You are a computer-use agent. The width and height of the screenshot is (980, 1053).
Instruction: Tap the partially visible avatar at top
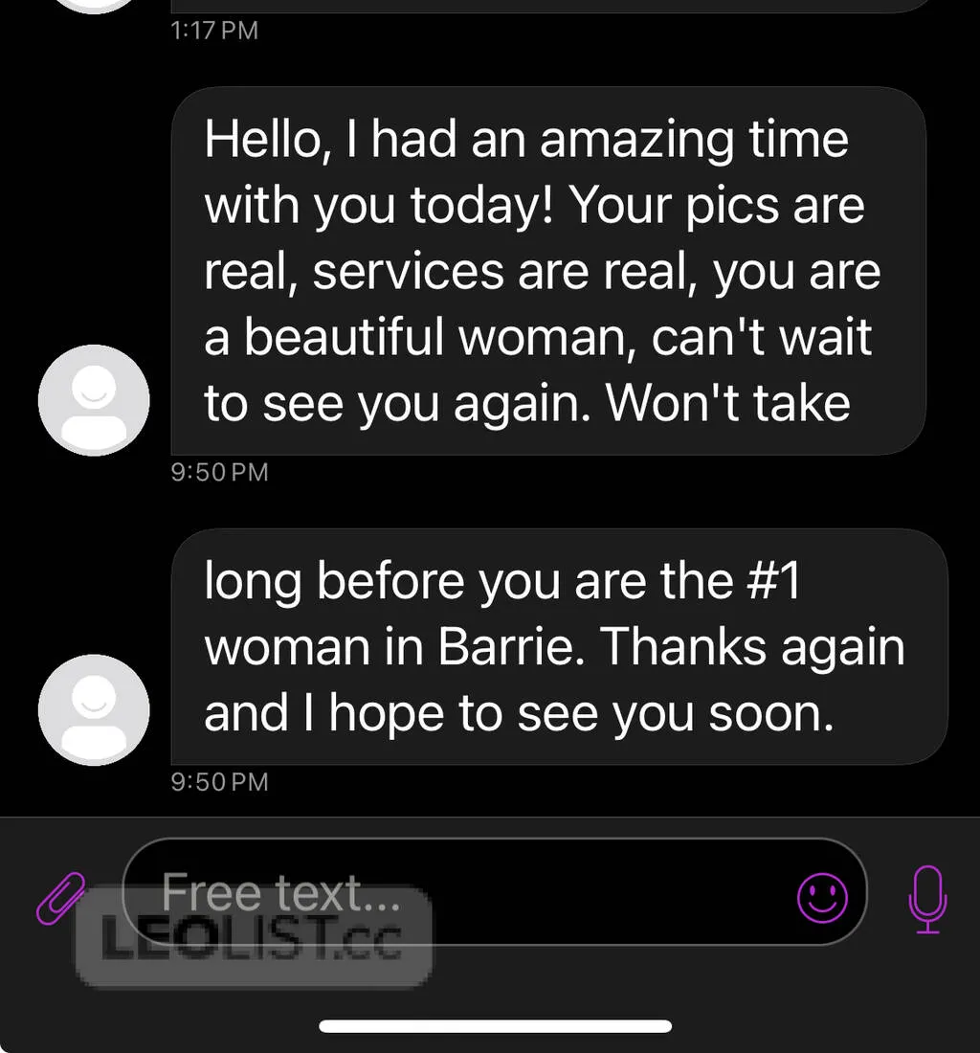(x=94, y=6)
